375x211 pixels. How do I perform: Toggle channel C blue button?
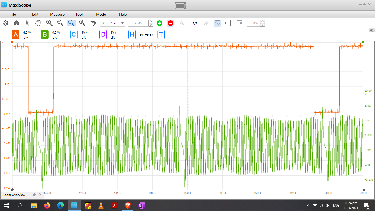point(74,35)
